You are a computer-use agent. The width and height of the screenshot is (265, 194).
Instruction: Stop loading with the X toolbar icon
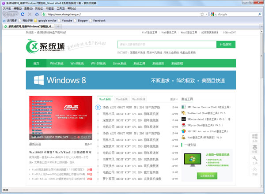[x=30, y=14]
